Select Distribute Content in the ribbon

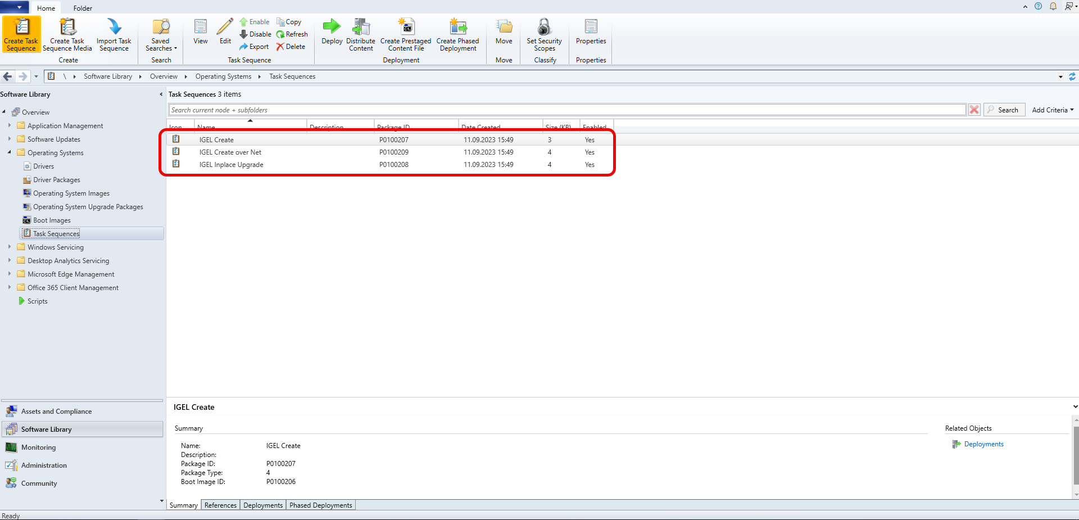[x=361, y=34]
